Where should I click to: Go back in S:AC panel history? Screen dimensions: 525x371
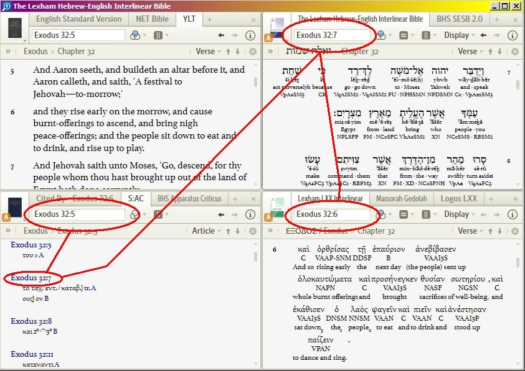coord(221,214)
